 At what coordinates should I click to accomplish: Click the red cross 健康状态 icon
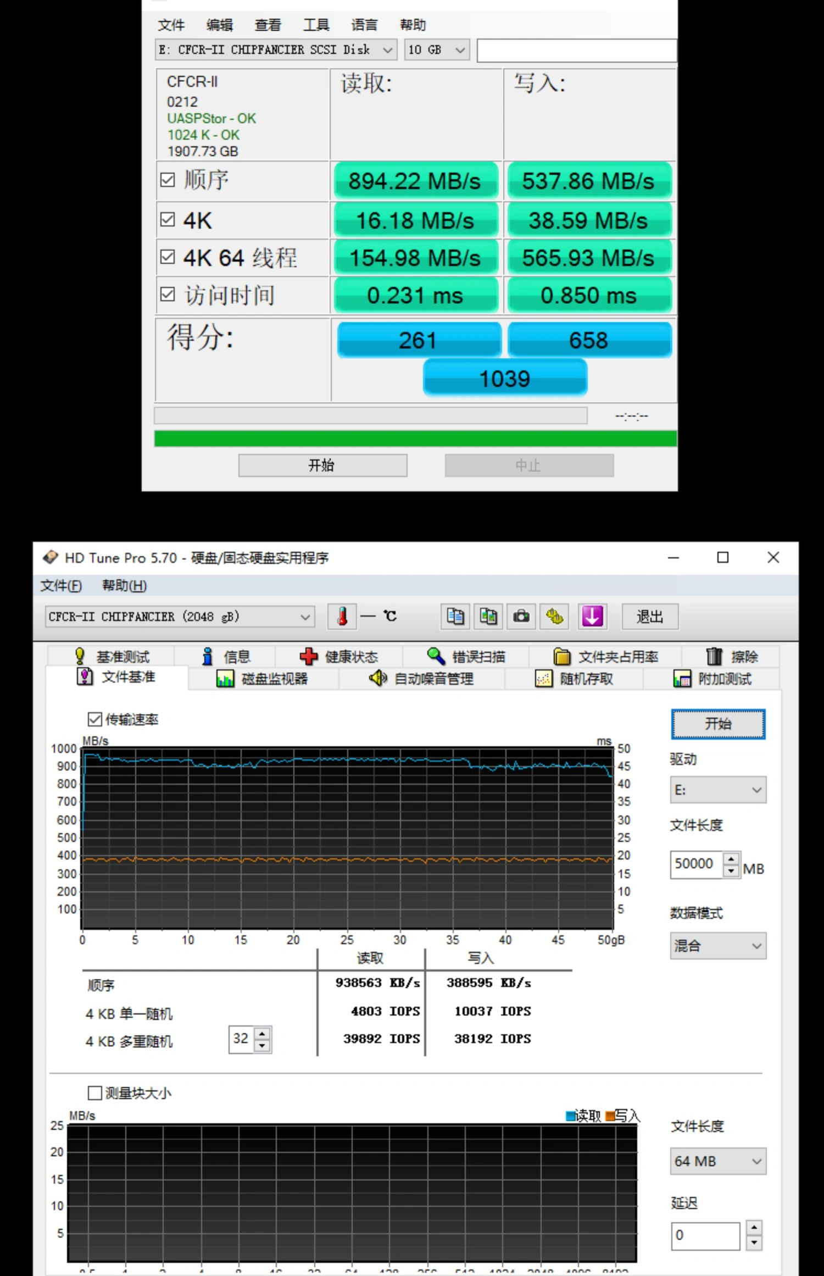pyautogui.click(x=309, y=656)
